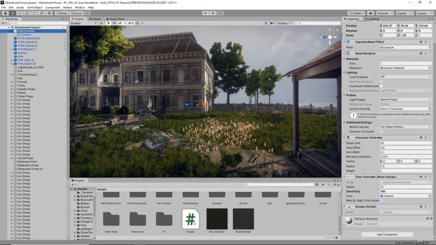
Task: Click the Slope Limit input field
Action: tap(406, 143)
